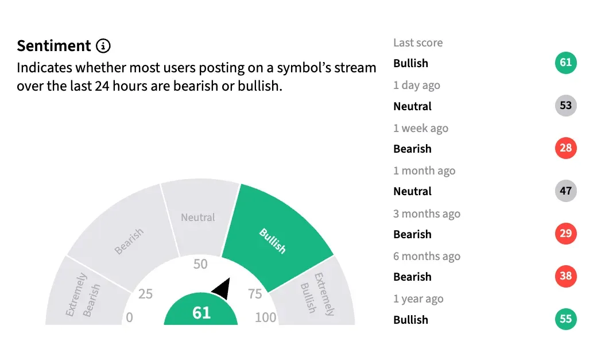Select the Neutral gauge segment
Viewport: 597px width, 349px height.
197,218
